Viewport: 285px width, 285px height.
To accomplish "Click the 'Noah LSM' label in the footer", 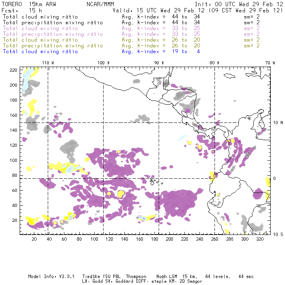I will [166, 277].
